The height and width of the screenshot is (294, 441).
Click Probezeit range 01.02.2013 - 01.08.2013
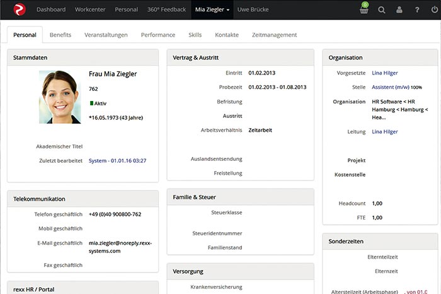pos(277,87)
